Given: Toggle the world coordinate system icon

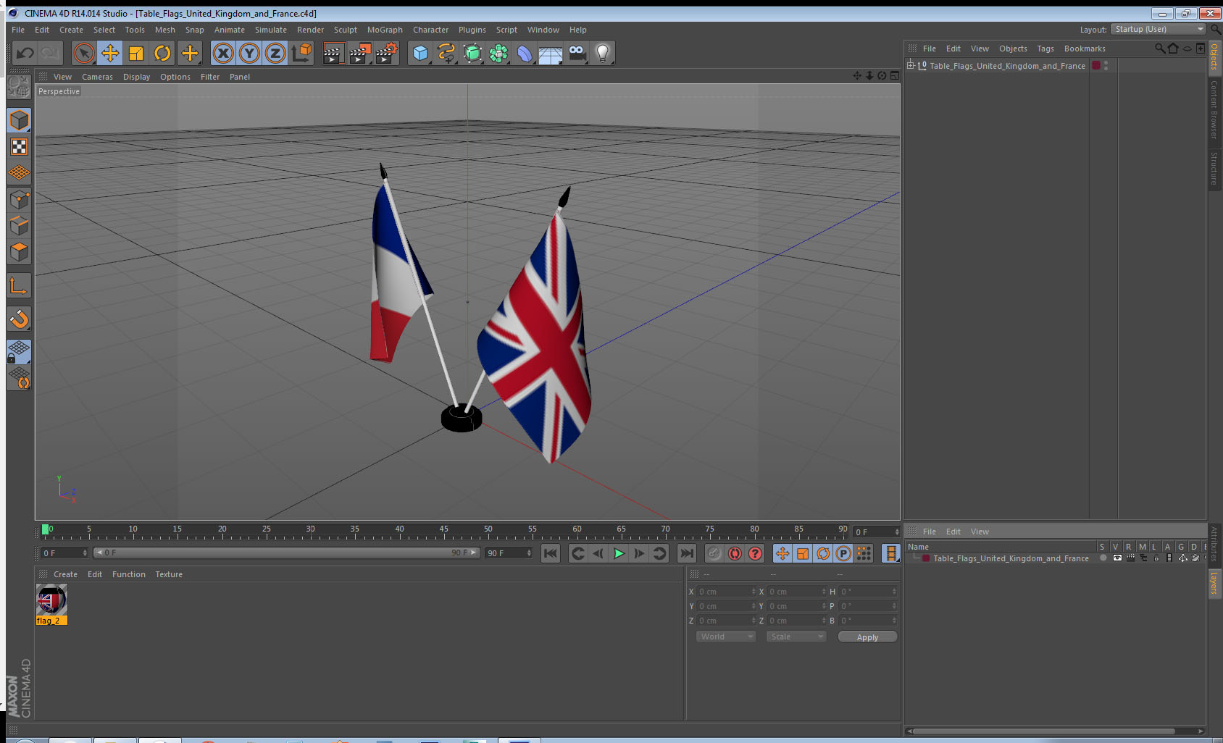Looking at the screenshot, I should [301, 53].
